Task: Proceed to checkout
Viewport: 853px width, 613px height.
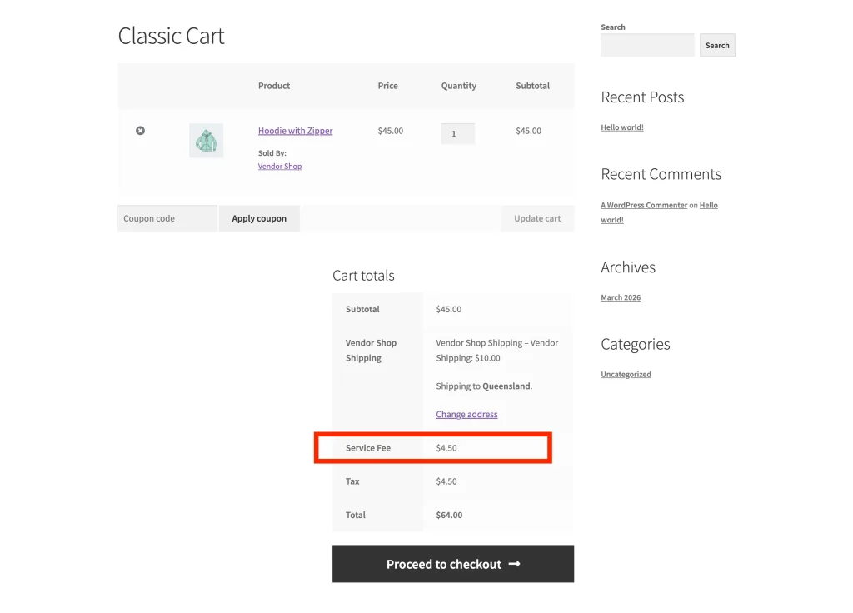Action: pyautogui.click(x=453, y=564)
